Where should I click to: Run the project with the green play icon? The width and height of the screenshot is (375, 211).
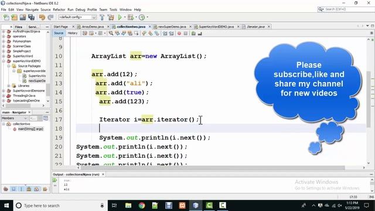(x=120, y=17)
